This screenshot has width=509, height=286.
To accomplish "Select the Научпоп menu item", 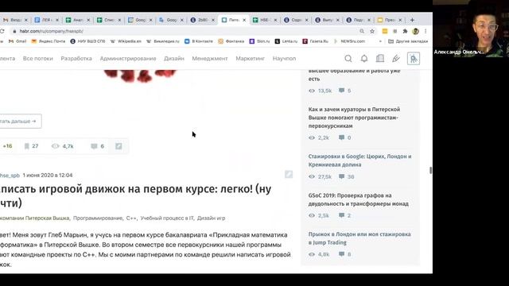I will point(285,59).
